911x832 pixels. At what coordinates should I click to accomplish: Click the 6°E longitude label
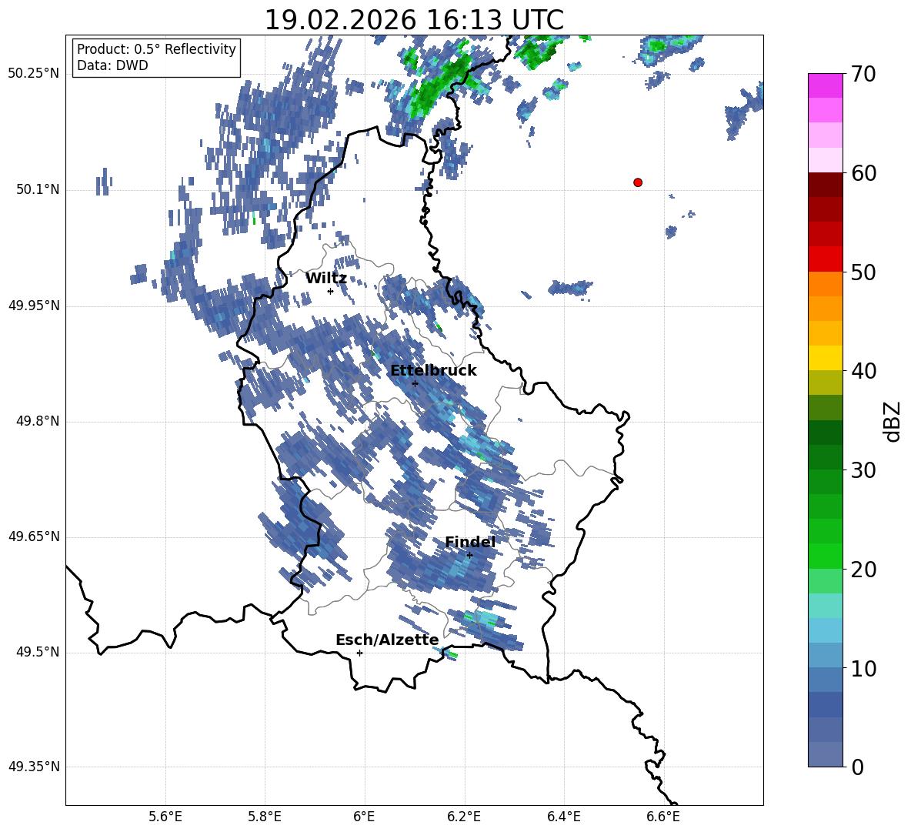[364, 817]
